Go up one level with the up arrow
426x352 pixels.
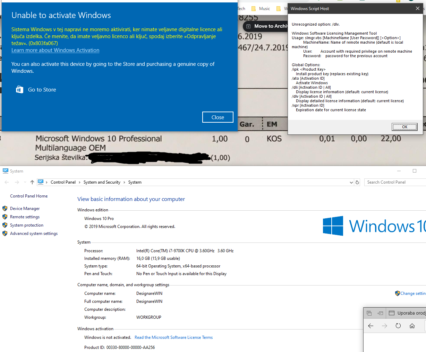[32, 182]
